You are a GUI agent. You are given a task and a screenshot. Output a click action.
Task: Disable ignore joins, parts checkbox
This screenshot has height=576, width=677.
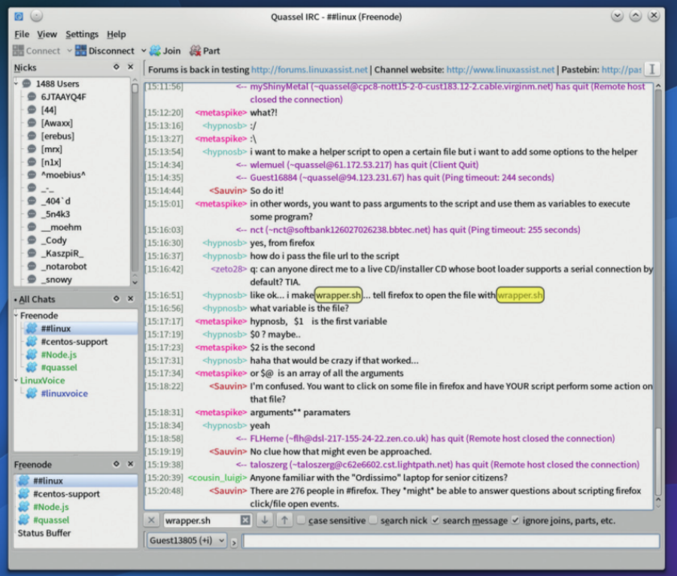515,520
